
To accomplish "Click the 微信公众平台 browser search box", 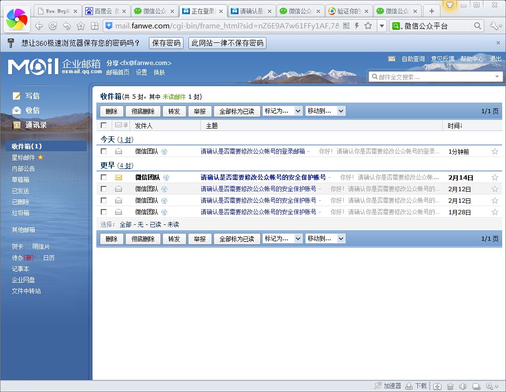I will coord(437,26).
